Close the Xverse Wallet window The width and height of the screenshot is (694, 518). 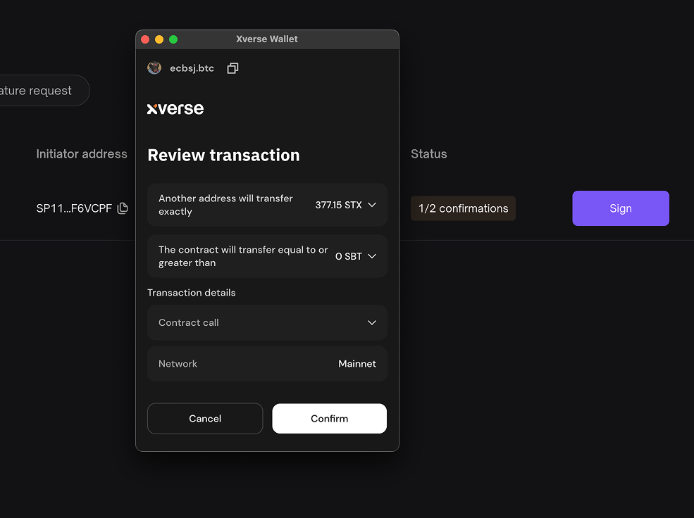[x=145, y=39]
